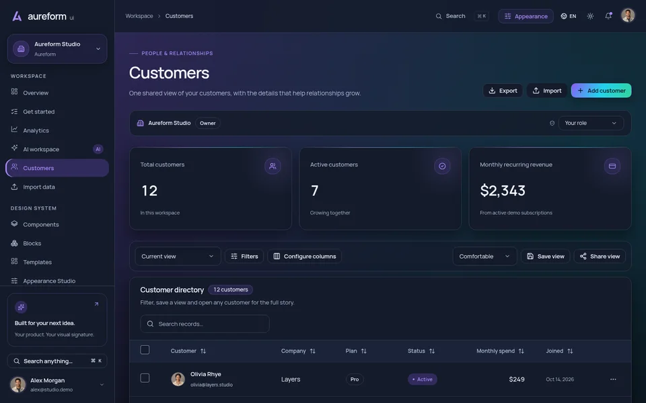This screenshot has width=646, height=403.
Task: Navigate to Import data
Action: (57, 187)
